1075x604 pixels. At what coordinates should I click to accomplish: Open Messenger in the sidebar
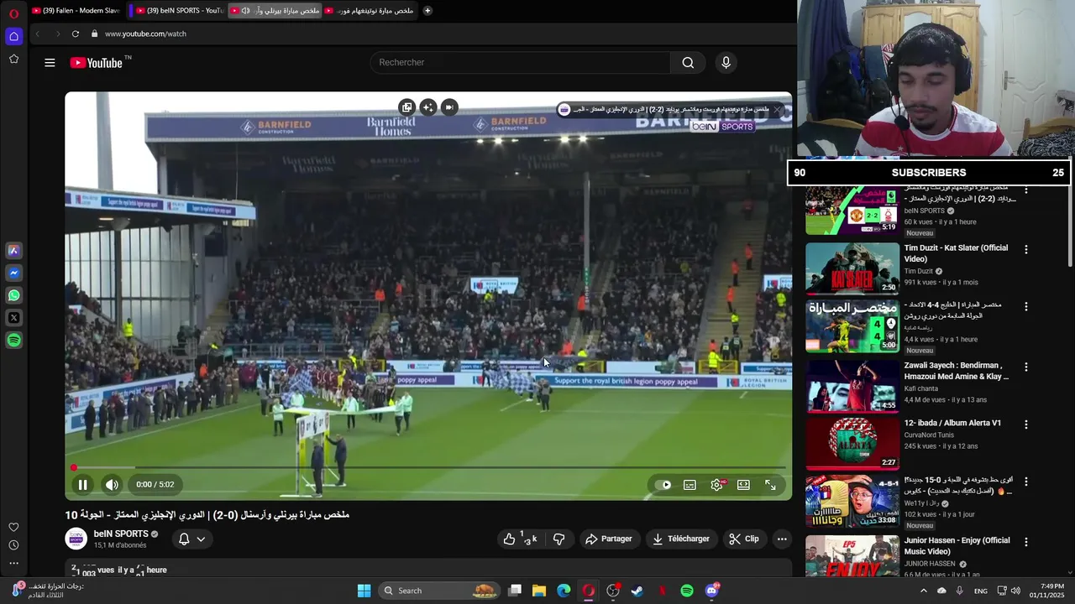click(x=13, y=273)
